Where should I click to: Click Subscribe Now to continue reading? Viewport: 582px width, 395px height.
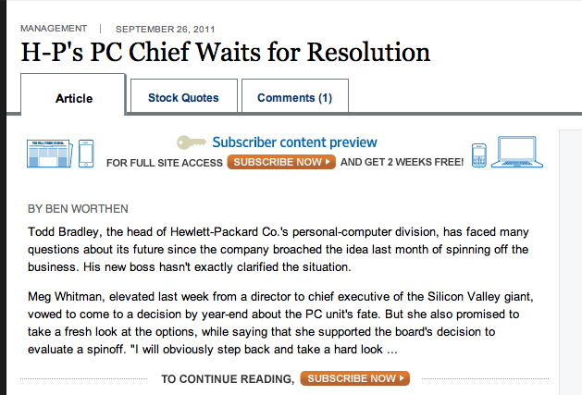[x=354, y=378]
